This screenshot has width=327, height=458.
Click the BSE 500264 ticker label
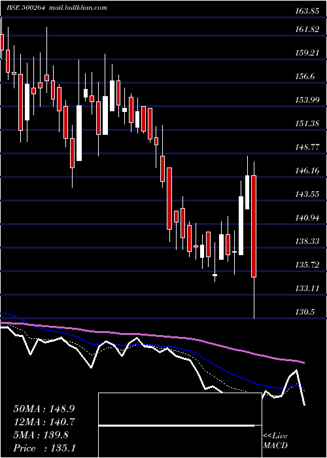26,8
